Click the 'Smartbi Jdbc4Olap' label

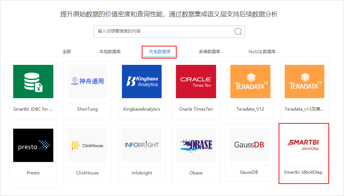(303, 172)
